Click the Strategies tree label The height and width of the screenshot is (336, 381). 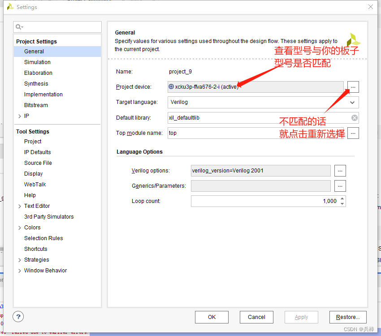[x=36, y=260]
